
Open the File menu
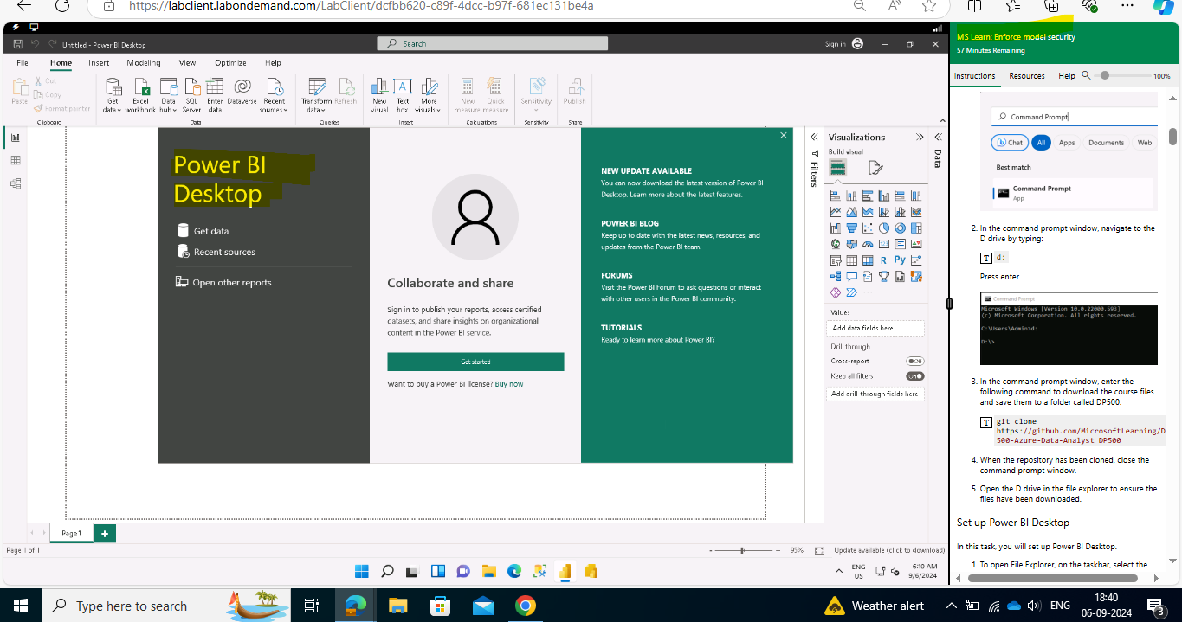coord(23,63)
